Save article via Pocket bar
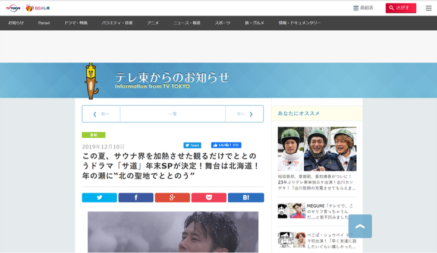This screenshot has height=253, width=437. (209, 198)
